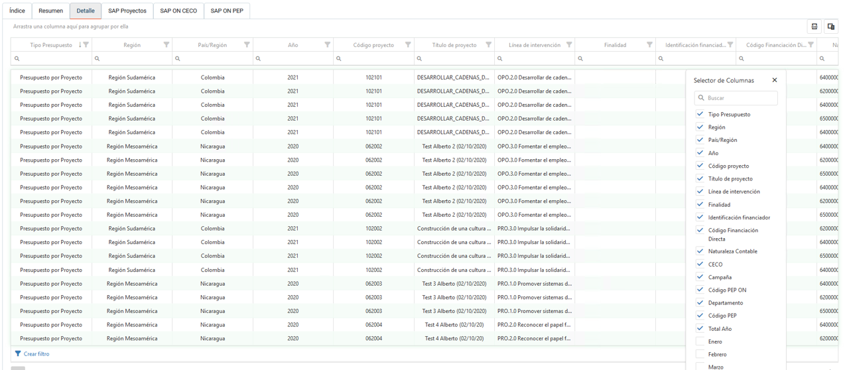Uncheck Región in column selector
The height and width of the screenshot is (370, 849).
tap(700, 127)
